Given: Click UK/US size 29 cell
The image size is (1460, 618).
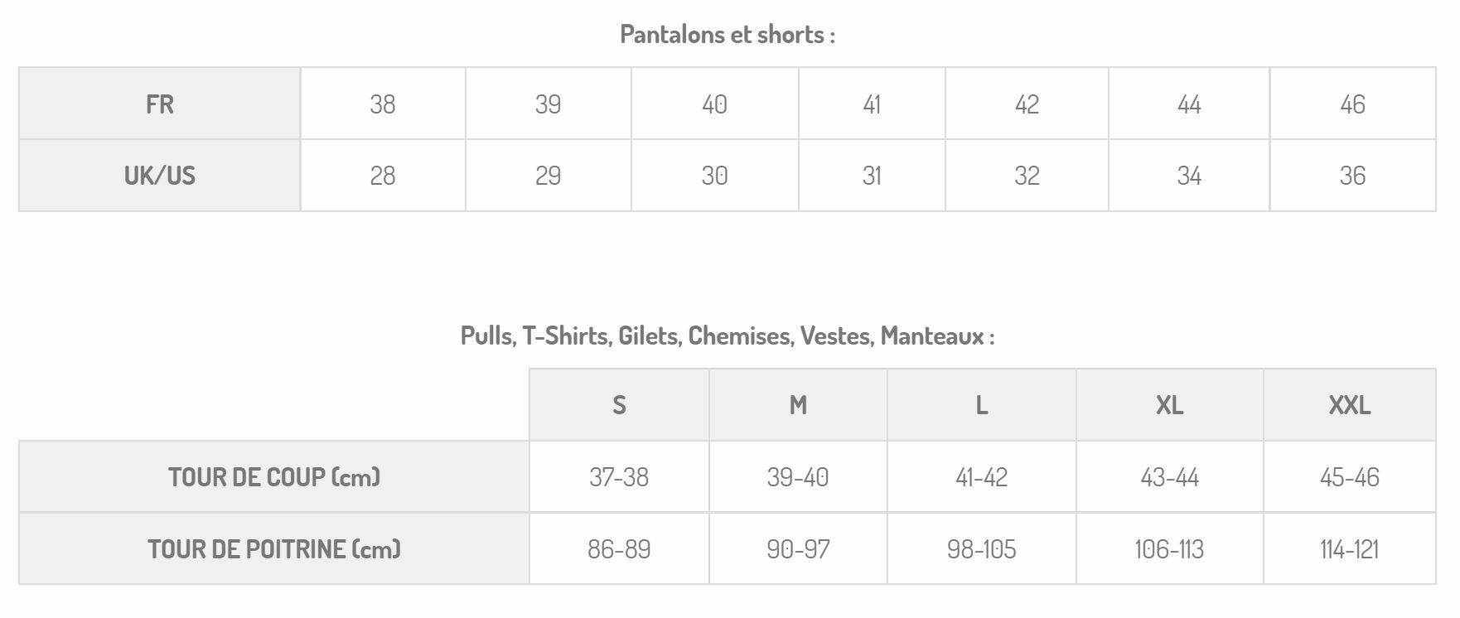Looking at the screenshot, I should pos(549,176).
